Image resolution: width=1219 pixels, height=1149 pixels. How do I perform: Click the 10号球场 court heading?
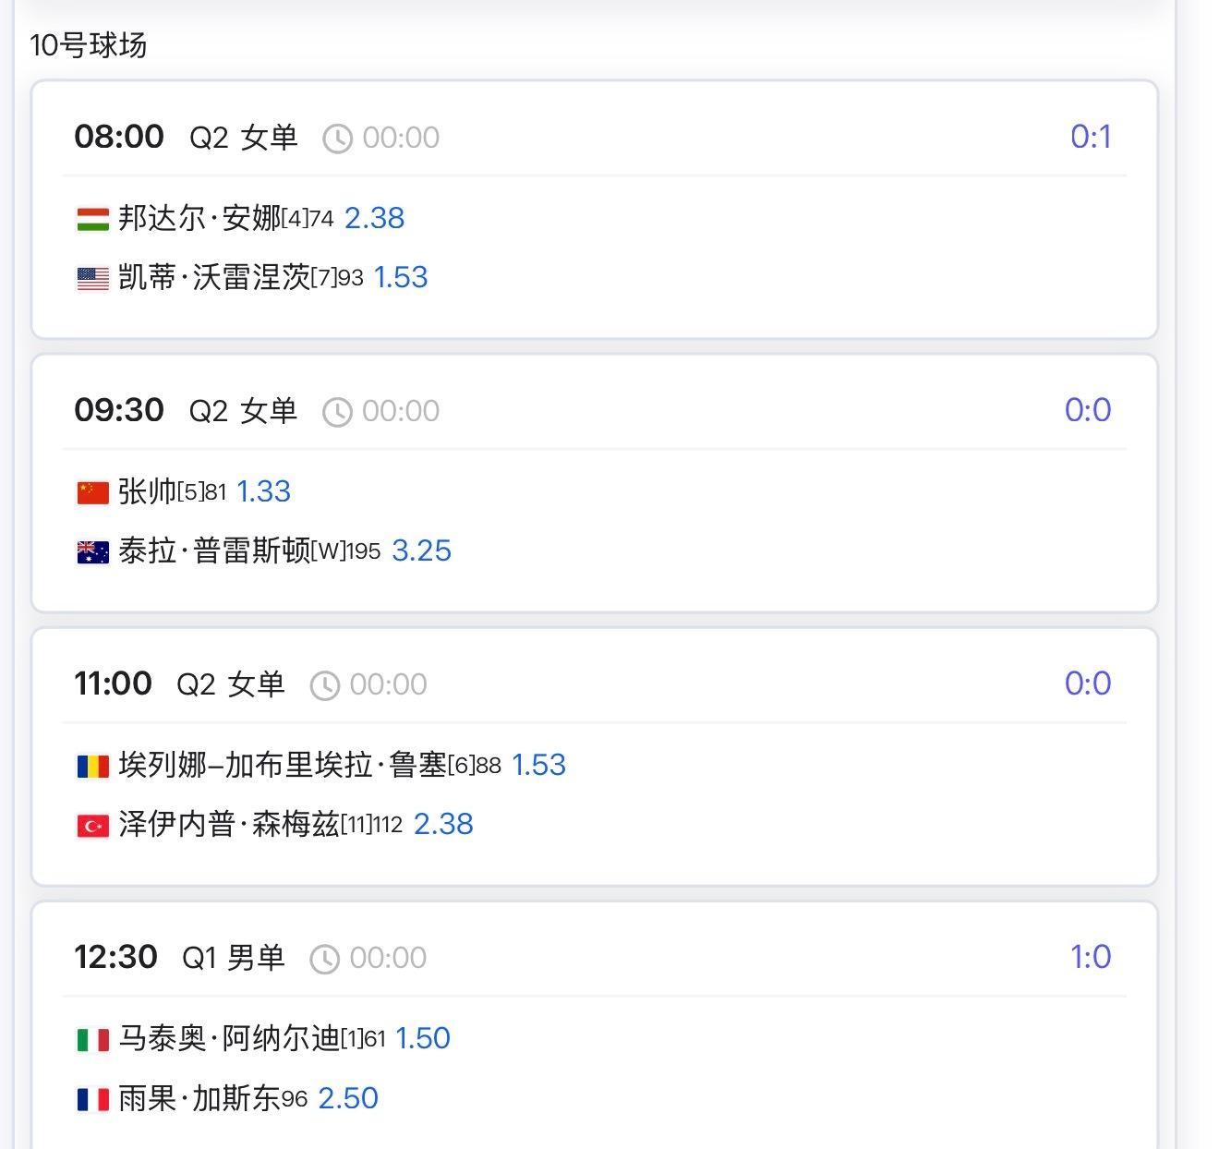(x=89, y=44)
